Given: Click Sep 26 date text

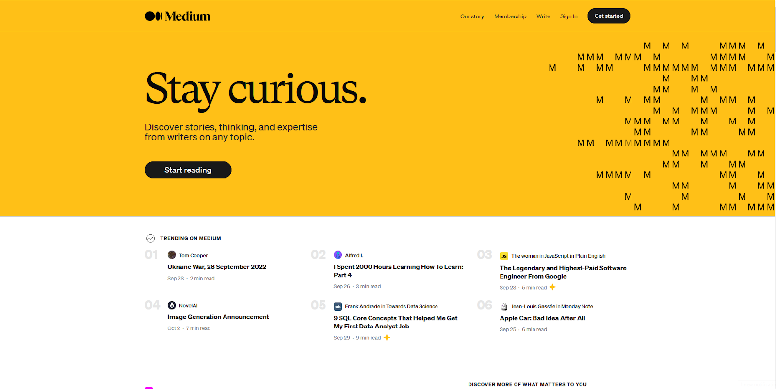Looking at the screenshot, I should point(341,286).
